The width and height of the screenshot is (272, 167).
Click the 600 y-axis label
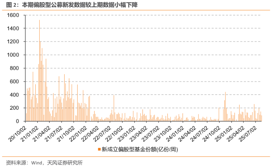[14, 81]
